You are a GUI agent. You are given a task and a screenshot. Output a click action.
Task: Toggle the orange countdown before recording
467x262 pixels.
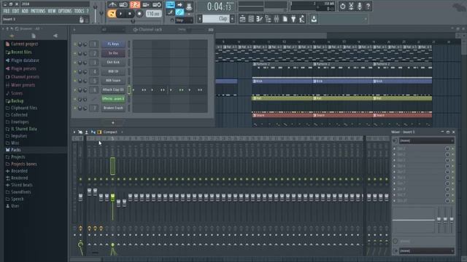134,5
